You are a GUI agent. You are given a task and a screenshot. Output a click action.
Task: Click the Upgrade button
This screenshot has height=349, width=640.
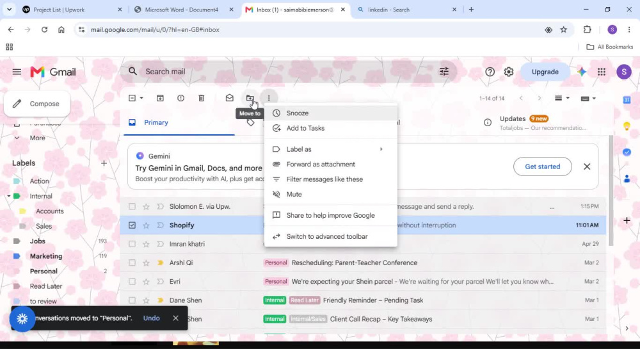pyautogui.click(x=545, y=72)
